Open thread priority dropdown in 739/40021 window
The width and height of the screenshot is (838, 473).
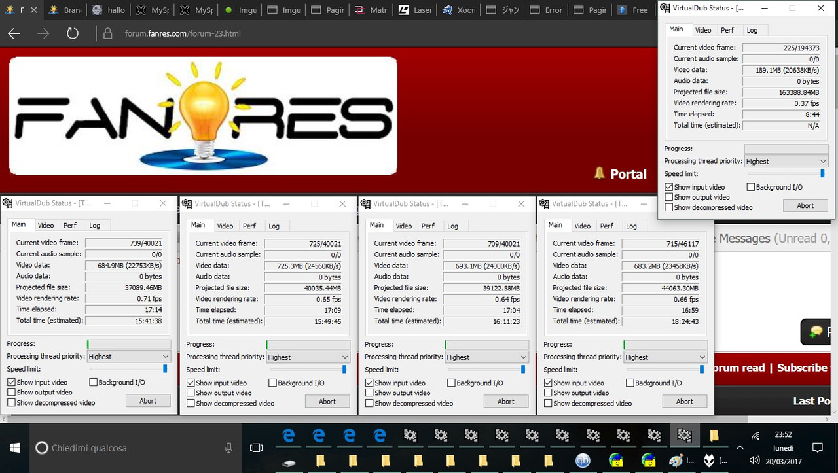[x=129, y=357]
